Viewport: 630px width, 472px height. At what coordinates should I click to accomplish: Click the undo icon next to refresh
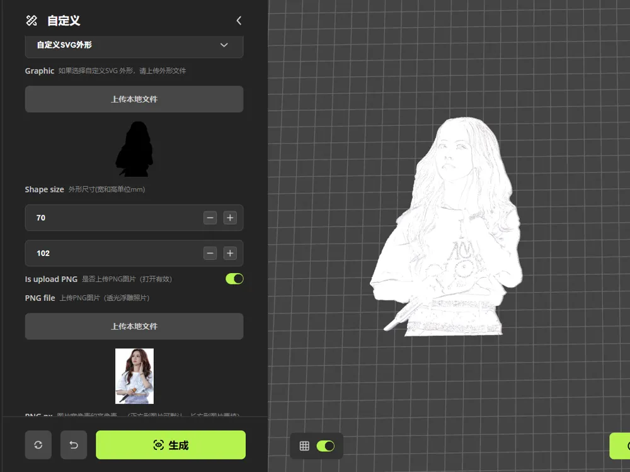[x=74, y=445]
